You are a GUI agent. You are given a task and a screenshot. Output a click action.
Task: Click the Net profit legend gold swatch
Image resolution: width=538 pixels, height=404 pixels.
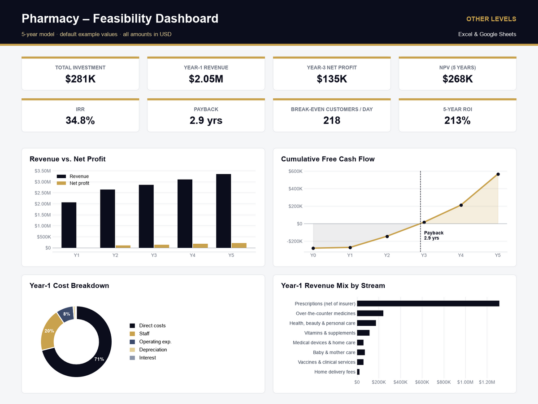pos(61,183)
